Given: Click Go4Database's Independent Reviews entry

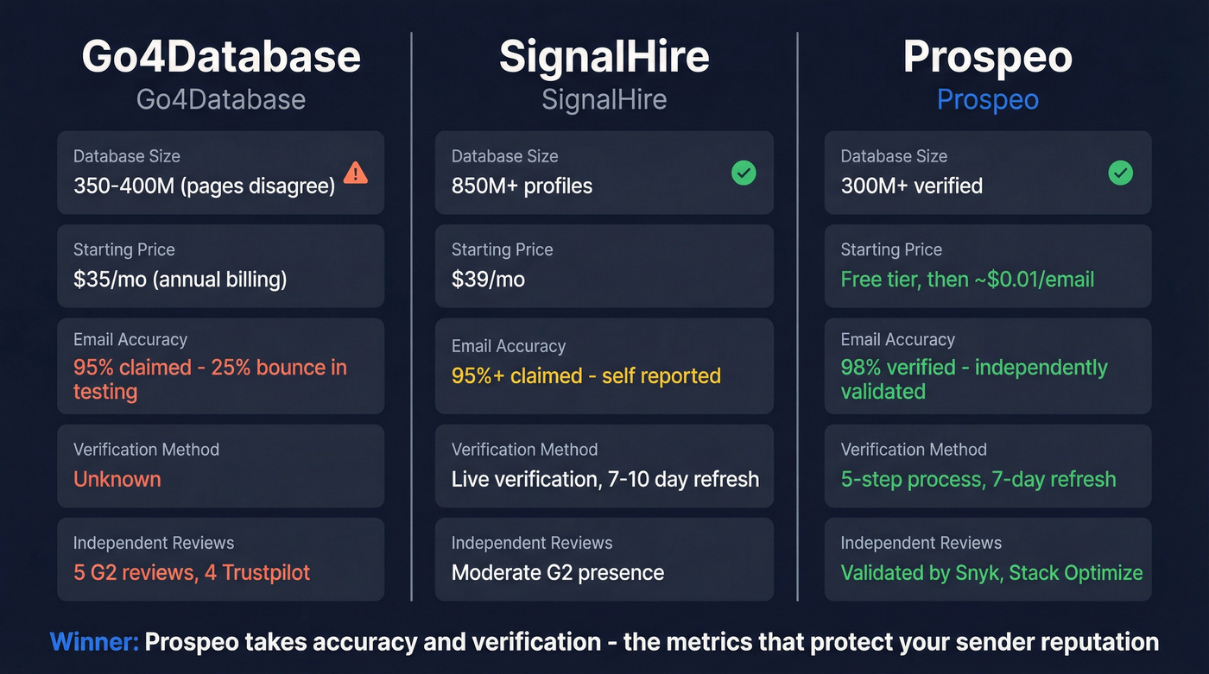Looking at the screenshot, I should (x=220, y=559).
